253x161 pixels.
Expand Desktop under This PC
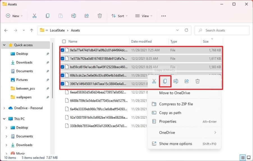[x=6, y=128]
